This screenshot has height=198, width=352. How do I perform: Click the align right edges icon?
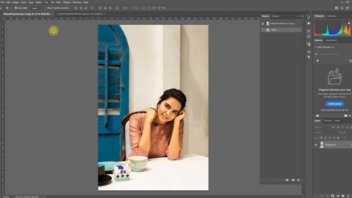[86, 8]
